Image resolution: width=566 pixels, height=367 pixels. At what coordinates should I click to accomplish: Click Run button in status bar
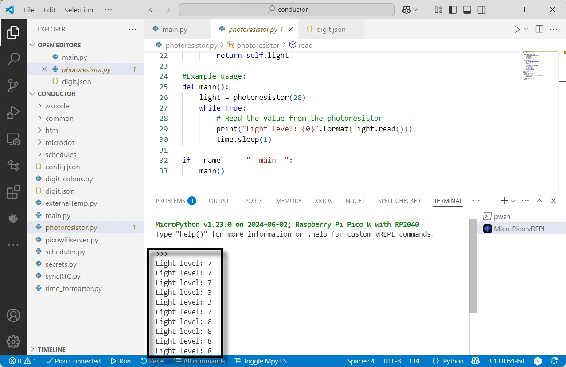(x=121, y=361)
